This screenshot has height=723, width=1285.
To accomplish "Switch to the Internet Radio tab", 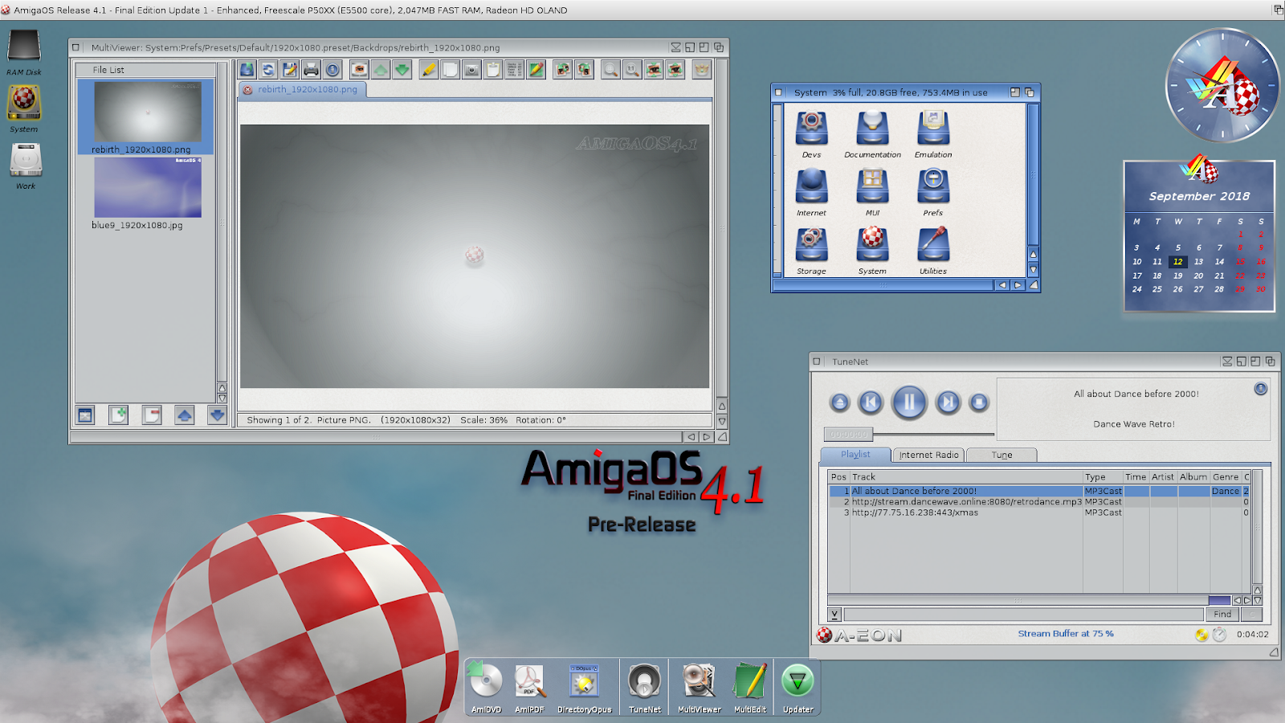I will pyautogui.click(x=928, y=455).
